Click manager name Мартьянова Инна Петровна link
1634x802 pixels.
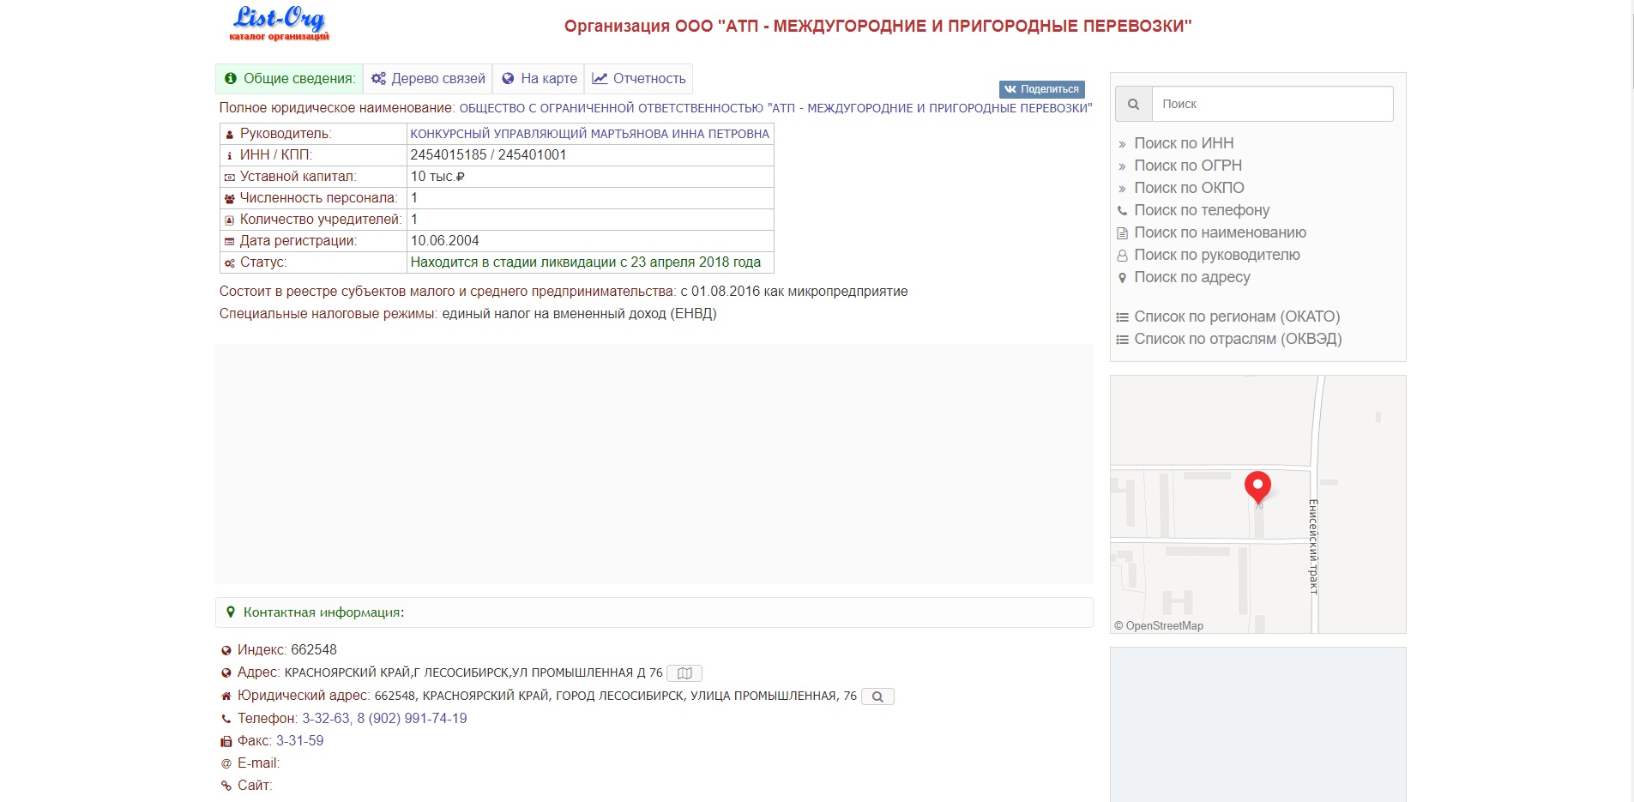[589, 134]
